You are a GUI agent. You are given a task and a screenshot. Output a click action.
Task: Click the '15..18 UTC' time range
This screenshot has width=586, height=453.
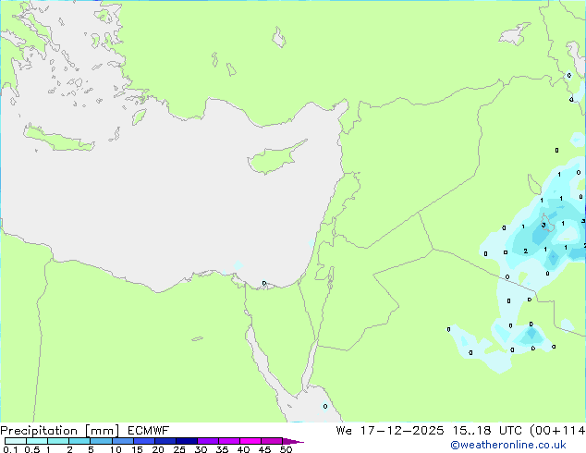click(488, 431)
